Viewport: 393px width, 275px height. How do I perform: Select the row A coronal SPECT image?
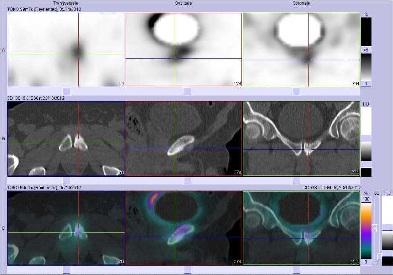click(301, 49)
